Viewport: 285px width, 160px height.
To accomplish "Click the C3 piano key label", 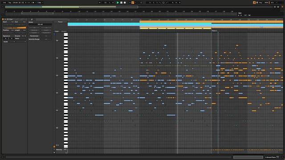I will point(57,76).
